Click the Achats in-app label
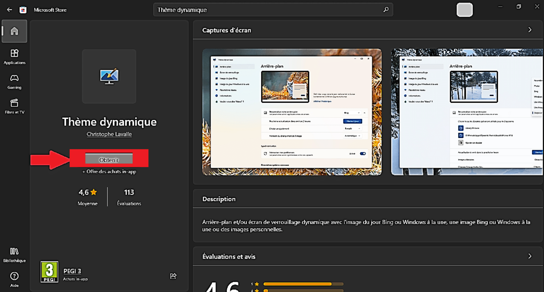Screen dimensions: 544x292 (x=75, y=279)
